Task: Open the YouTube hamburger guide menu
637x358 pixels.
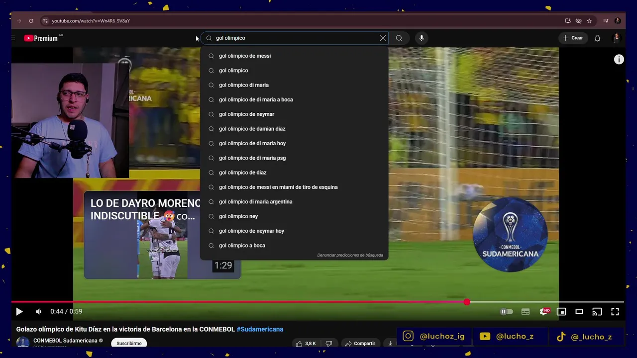Action: click(x=13, y=38)
